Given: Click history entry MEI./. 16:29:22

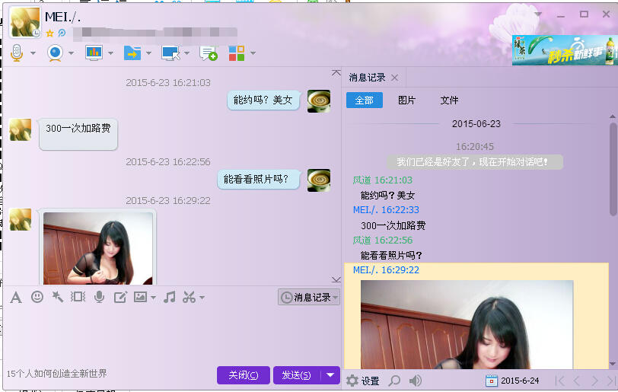Looking at the screenshot, I should coord(386,270).
